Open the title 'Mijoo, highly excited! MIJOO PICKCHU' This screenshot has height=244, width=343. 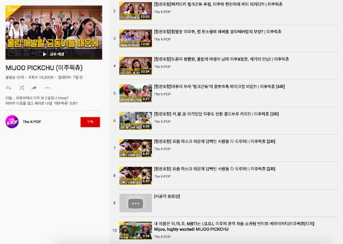coord(191,229)
